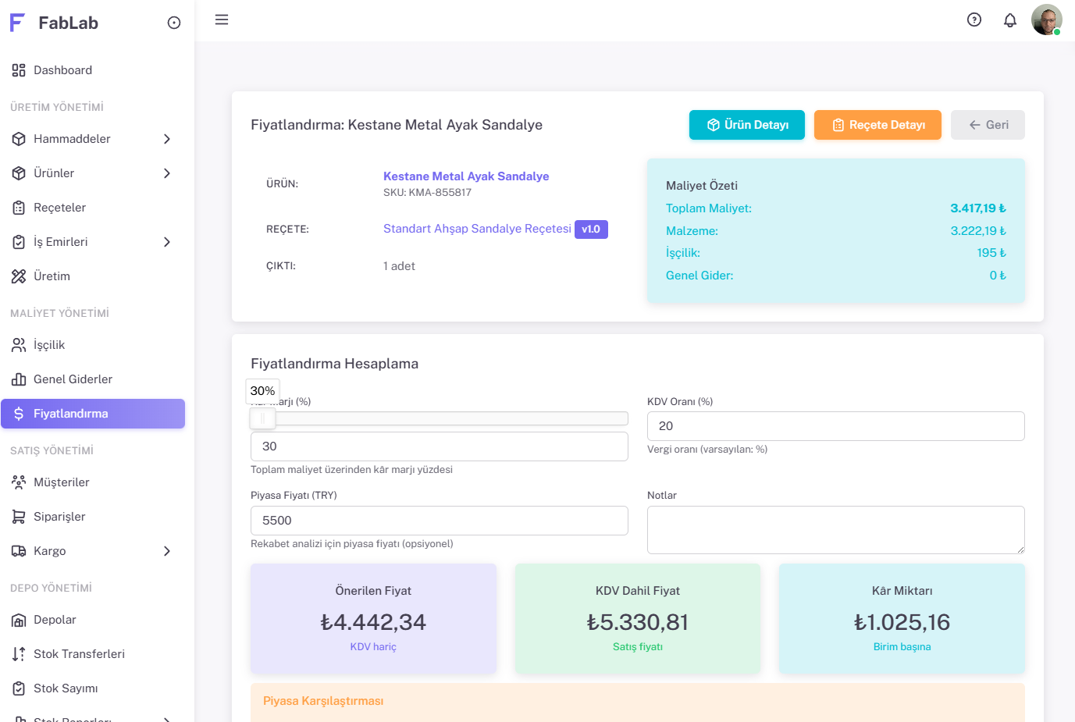Open the help question mark icon
Screen dimensions: 1075x722
click(974, 20)
